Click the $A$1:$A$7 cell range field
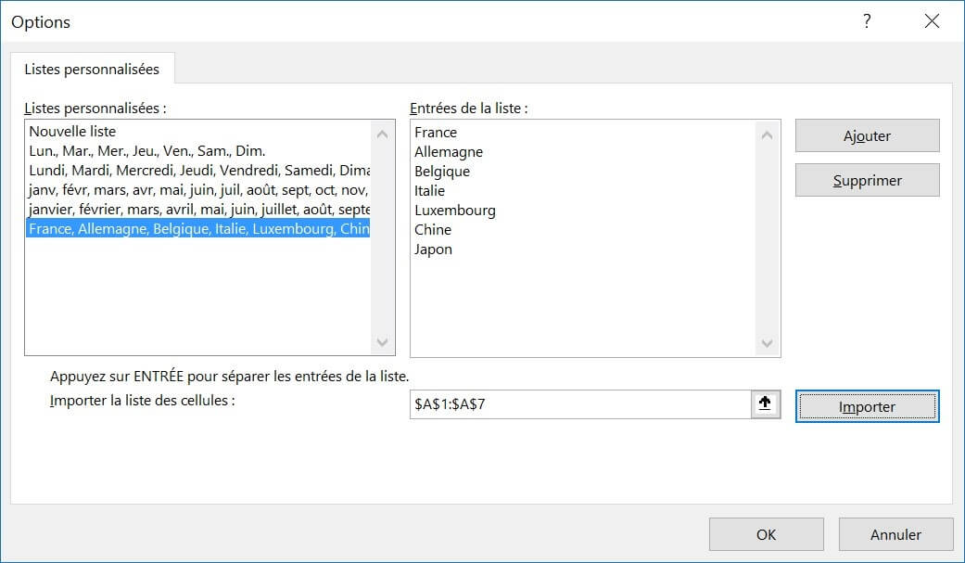The width and height of the screenshot is (965, 563). pyautogui.click(x=580, y=404)
